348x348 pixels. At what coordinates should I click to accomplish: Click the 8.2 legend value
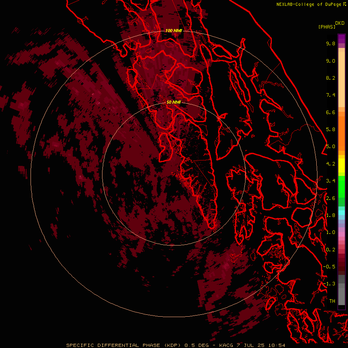point(331,78)
